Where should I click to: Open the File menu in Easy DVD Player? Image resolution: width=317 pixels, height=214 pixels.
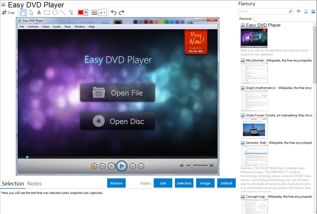(22, 27)
